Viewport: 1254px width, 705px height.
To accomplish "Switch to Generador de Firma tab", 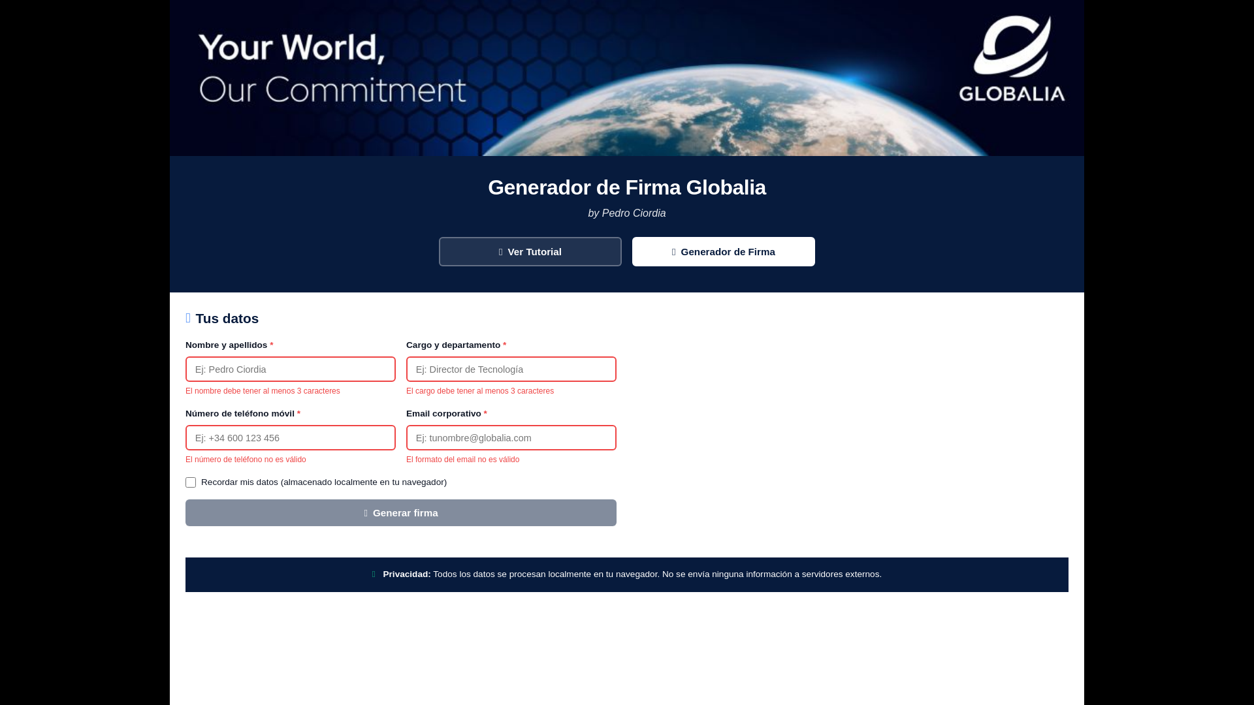I will (723, 251).
